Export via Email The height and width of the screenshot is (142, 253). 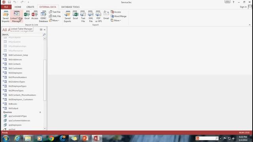pos(106,15)
